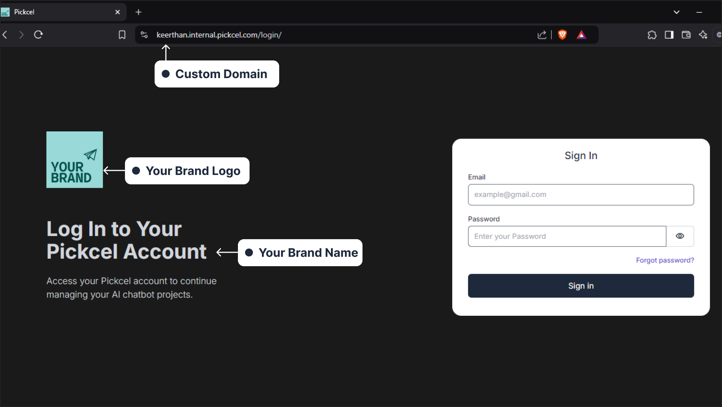Click 'Access your Pickcel account' description text
The width and height of the screenshot is (722, 407).
click(131, 288)
